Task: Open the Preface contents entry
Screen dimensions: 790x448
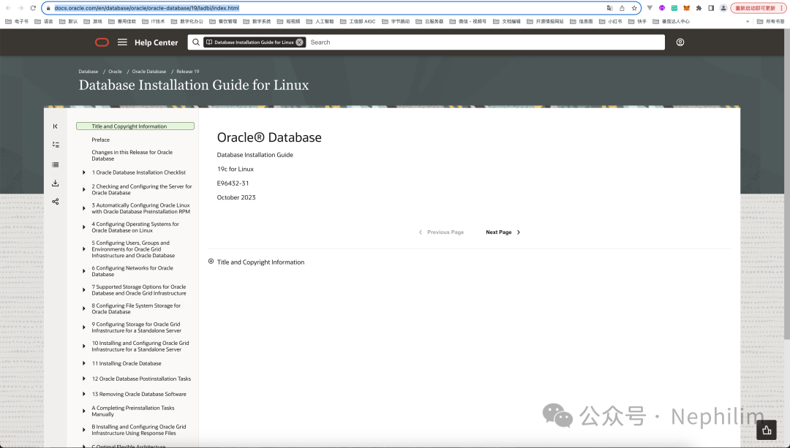Action: pos(101,140)
